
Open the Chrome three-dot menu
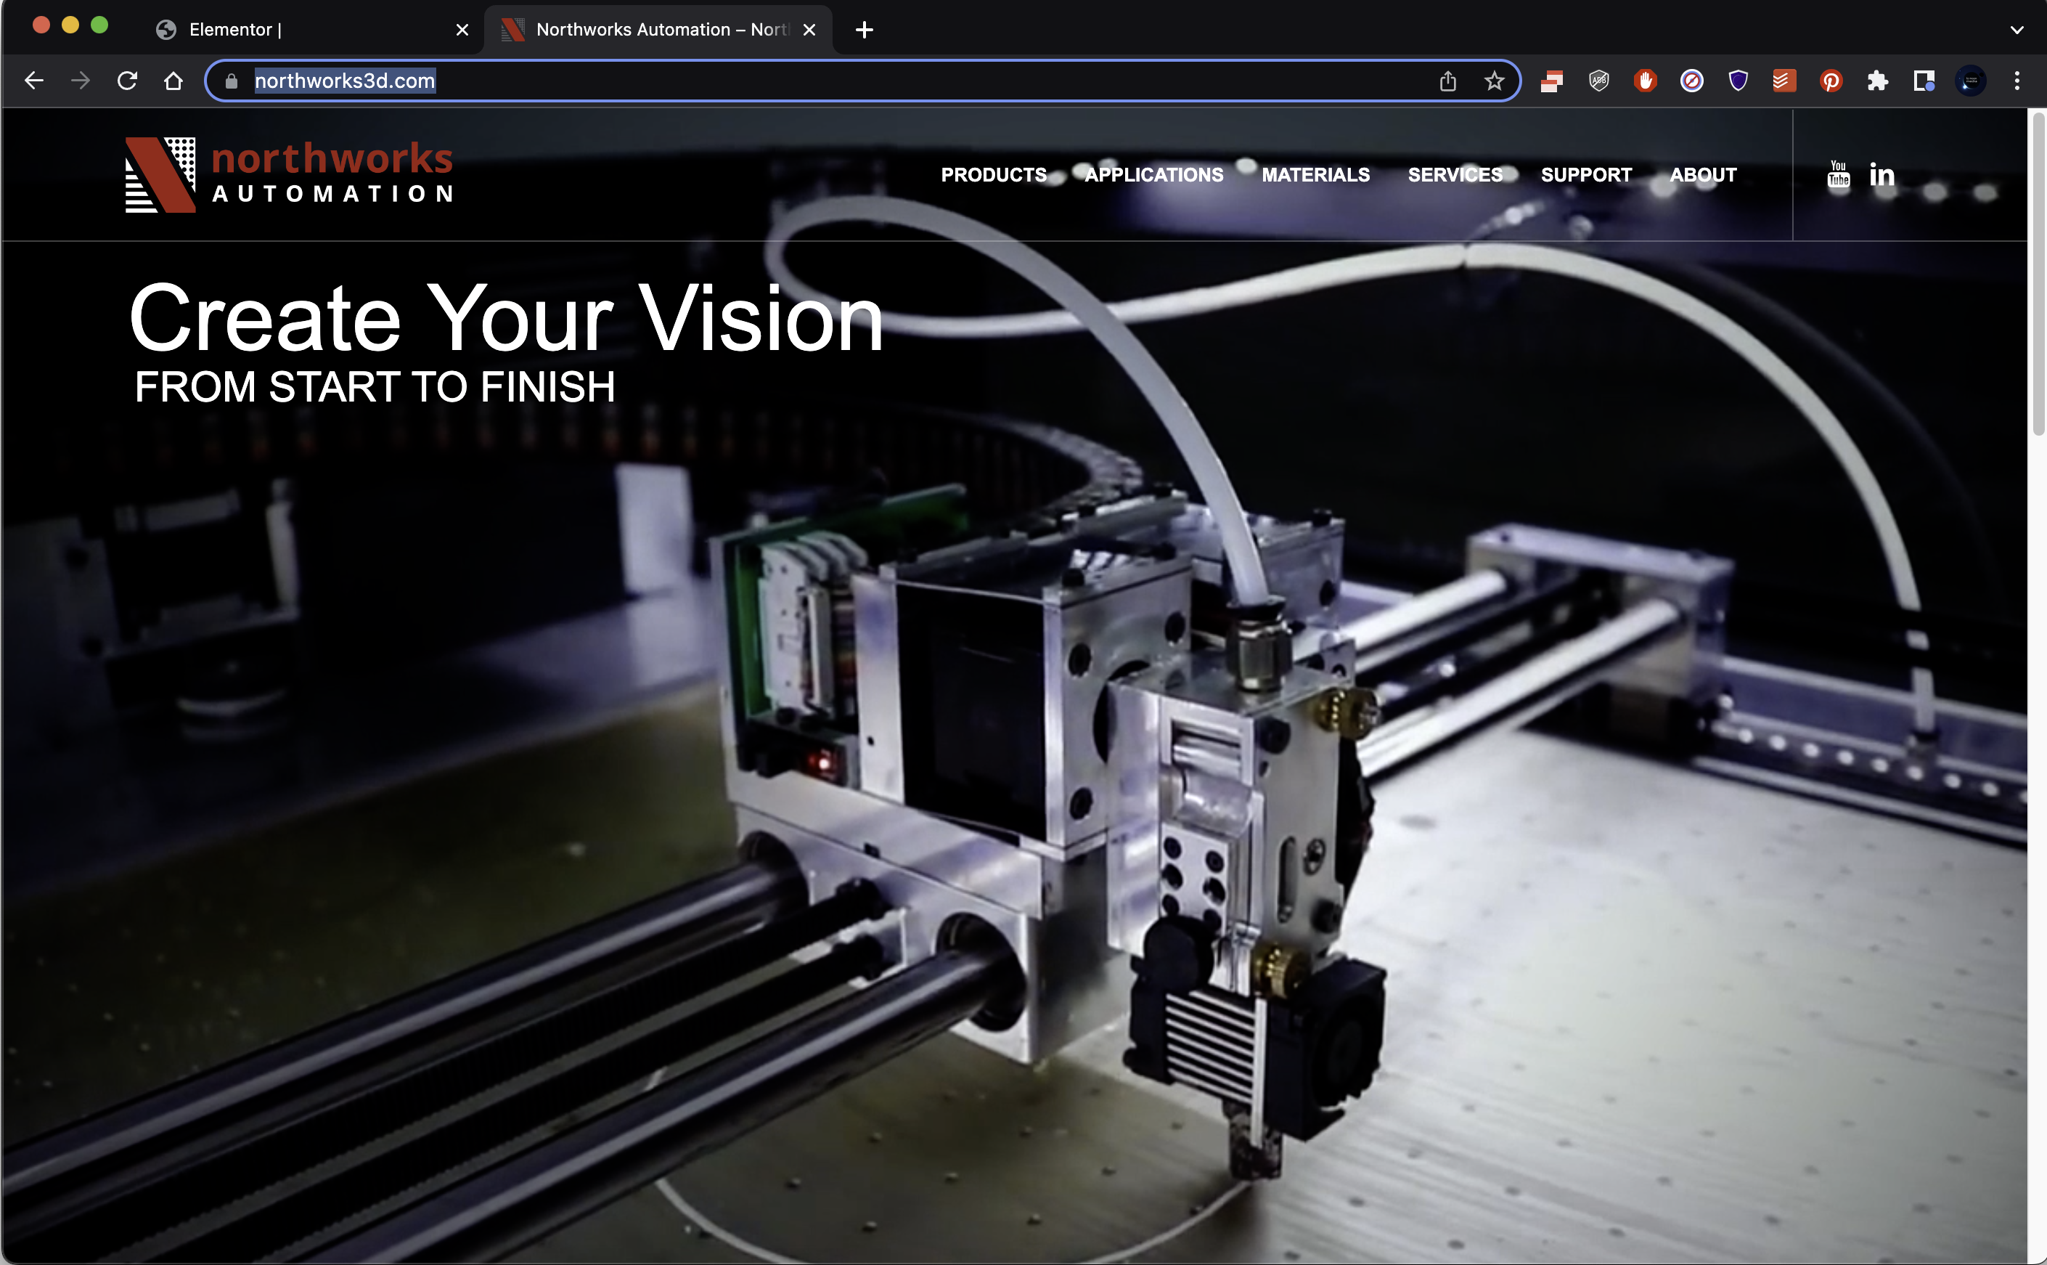click(2017, 81)
